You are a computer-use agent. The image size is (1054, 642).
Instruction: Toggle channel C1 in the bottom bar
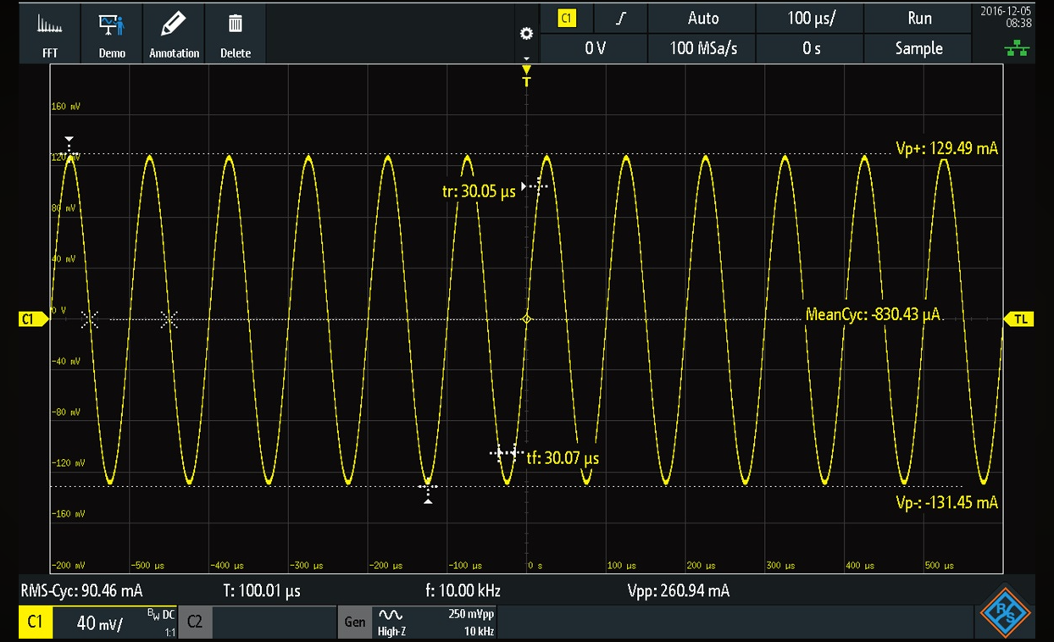click(x=35, y=623)
